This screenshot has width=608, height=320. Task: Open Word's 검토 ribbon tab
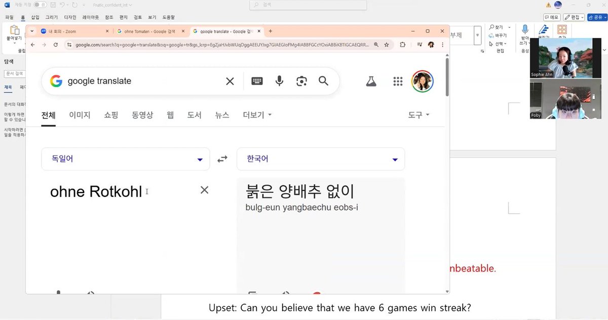tap(138, 17)
